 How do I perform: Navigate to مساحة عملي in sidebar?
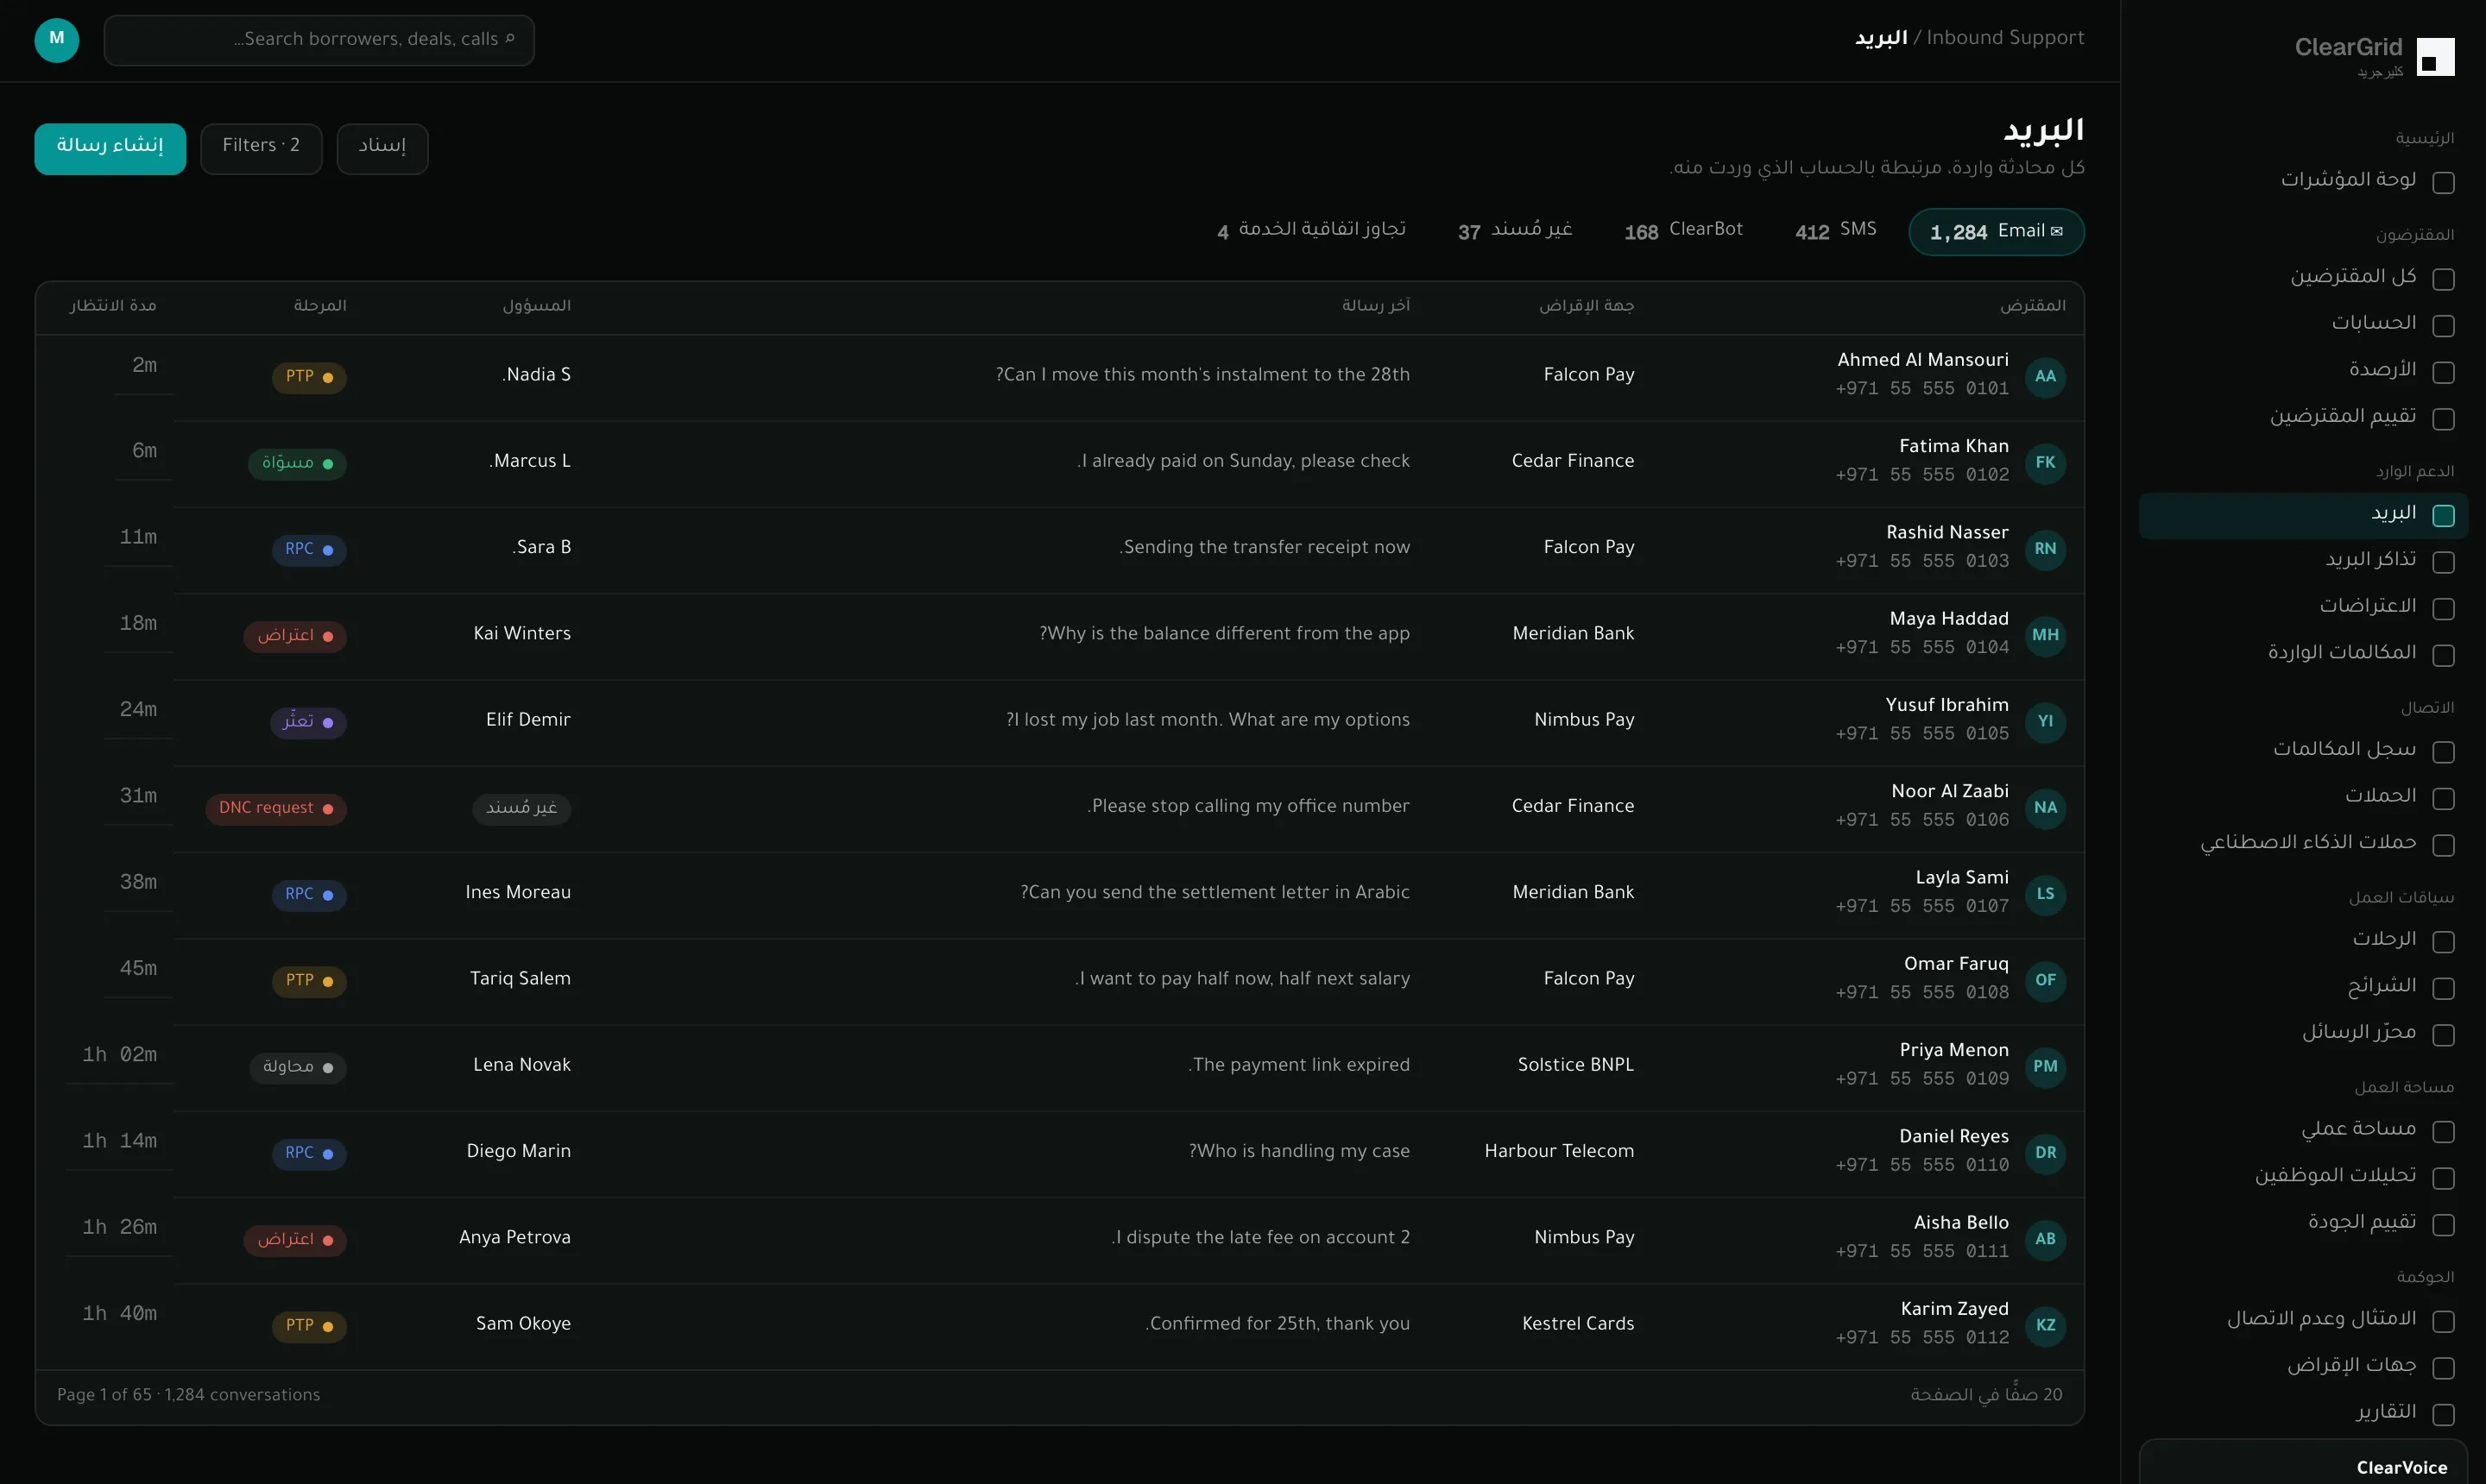pyautogui.click(x=2303, y=1131)
